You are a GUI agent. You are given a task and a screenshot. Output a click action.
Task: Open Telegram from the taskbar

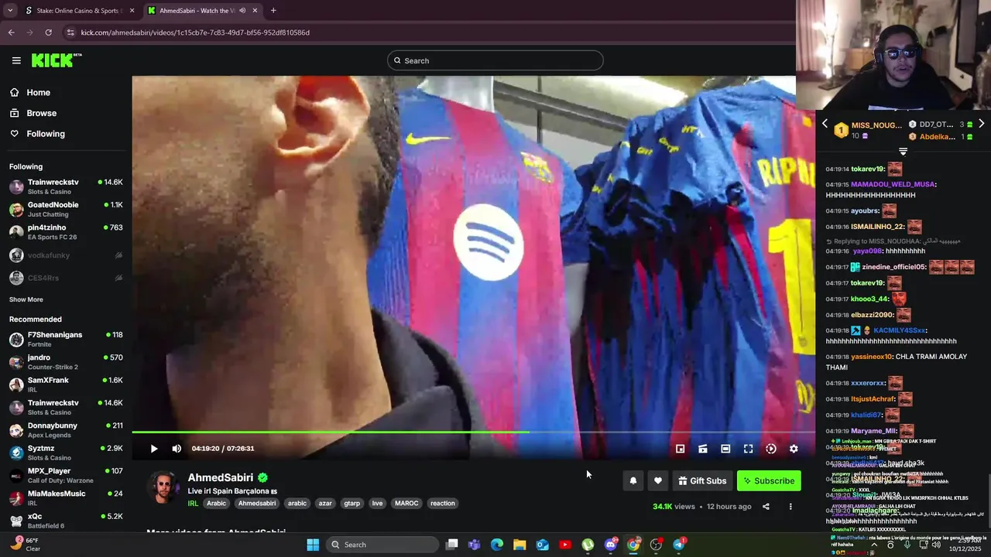pos(679,545)
